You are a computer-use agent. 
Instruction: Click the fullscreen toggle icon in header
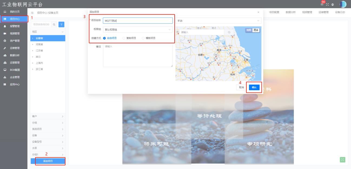(x=327, y=4)
